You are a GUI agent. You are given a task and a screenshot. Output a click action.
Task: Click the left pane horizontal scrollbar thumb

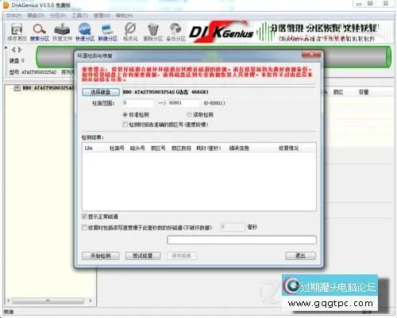click(x=48, y=301)
